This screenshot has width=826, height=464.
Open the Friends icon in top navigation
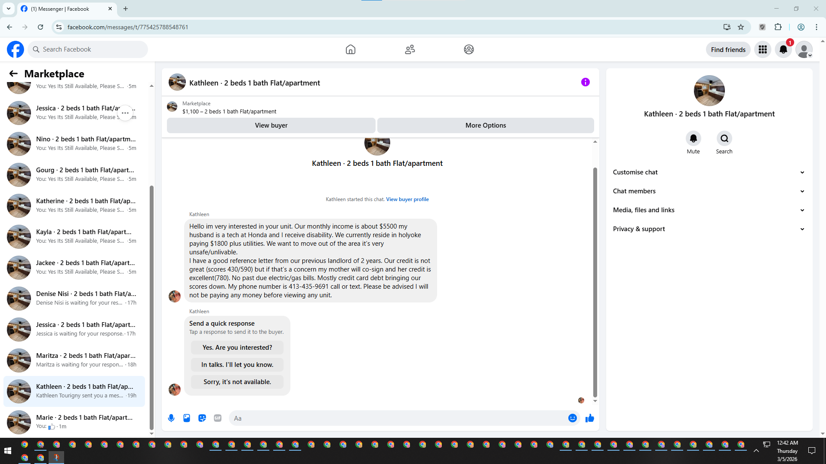point(410,49)
